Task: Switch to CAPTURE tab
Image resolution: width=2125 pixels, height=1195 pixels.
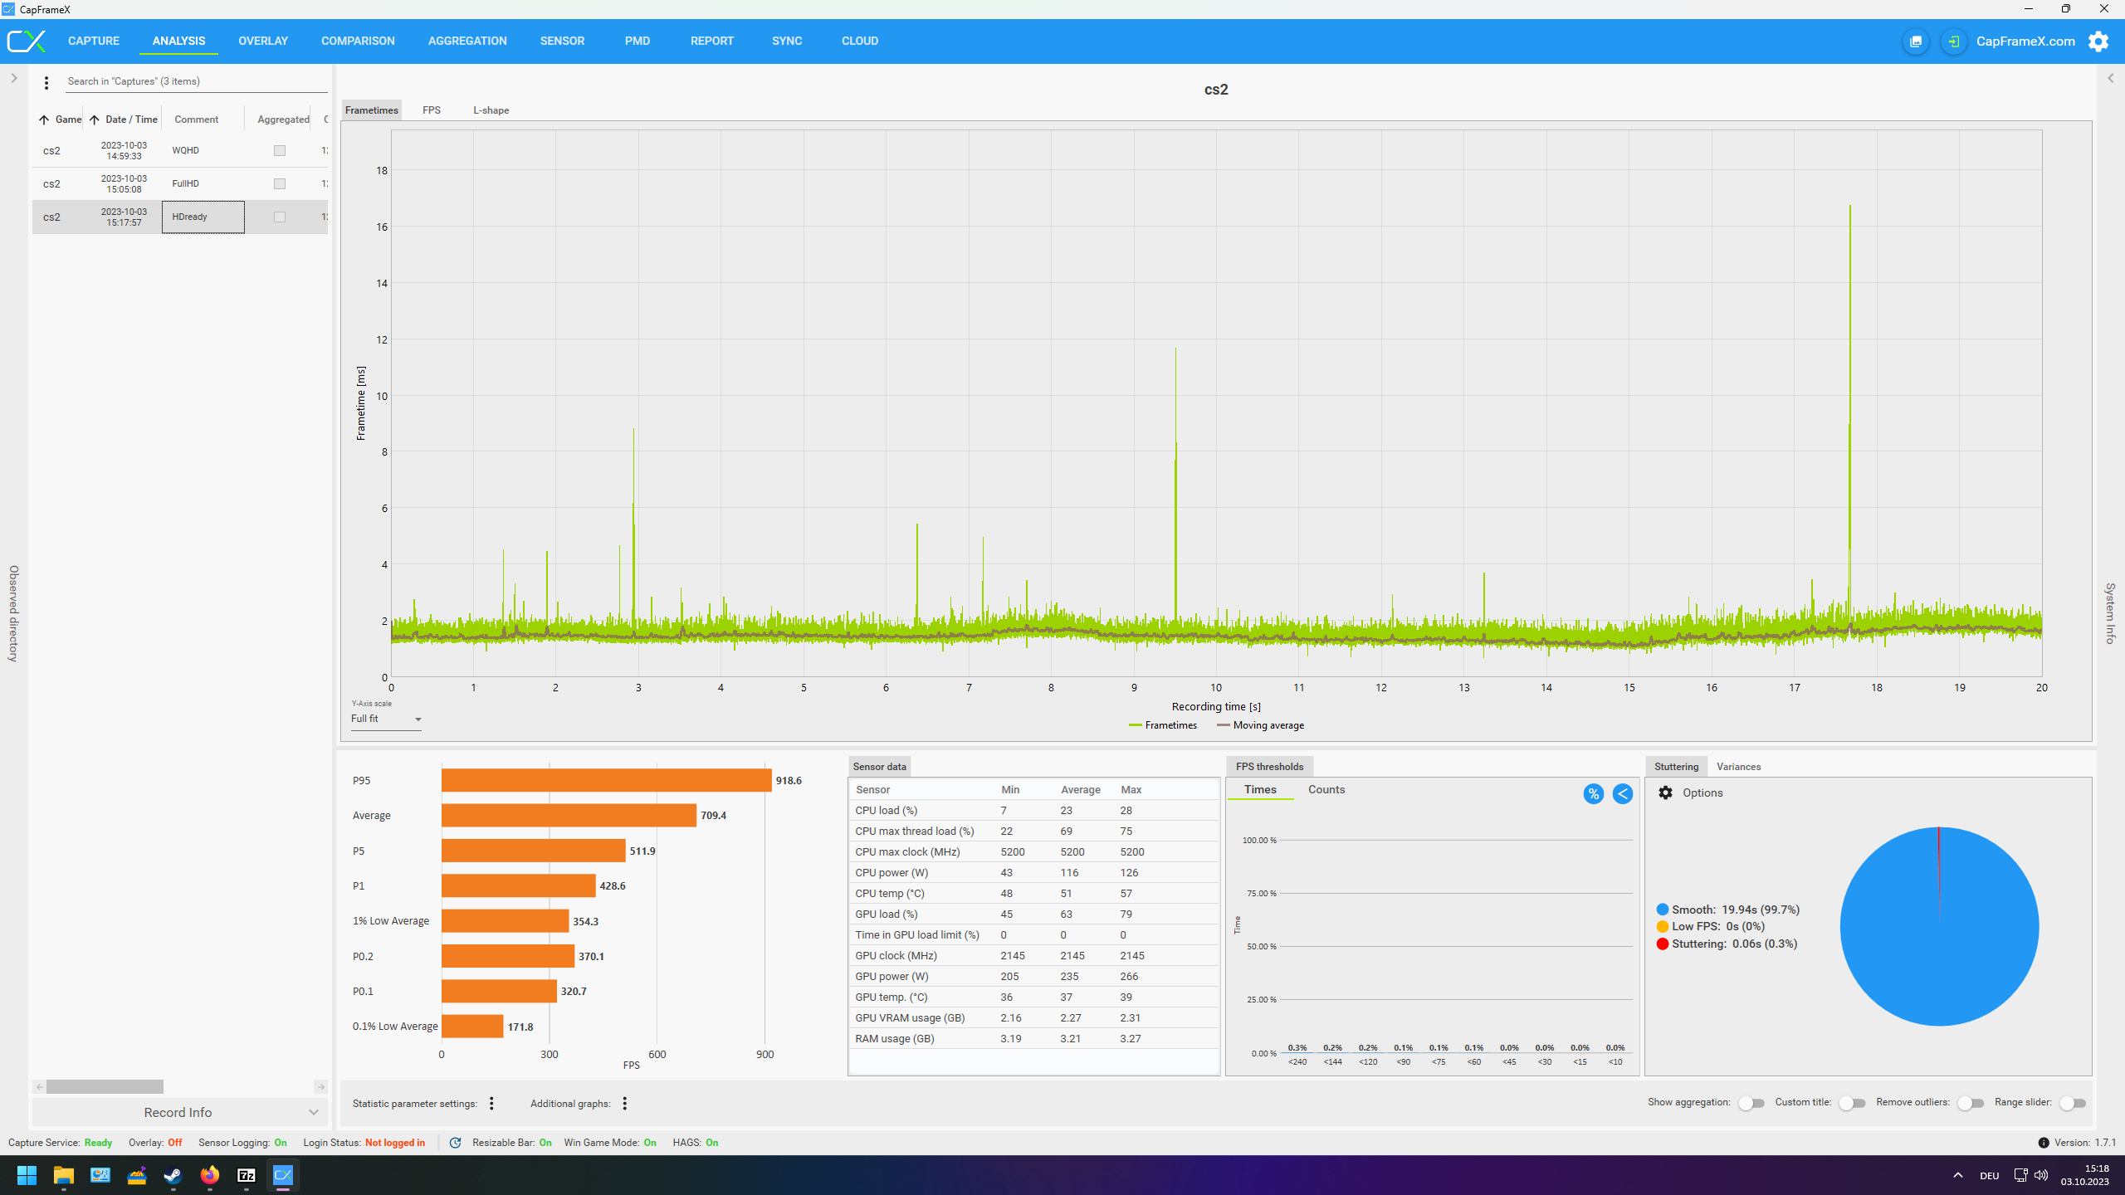Action: 94,41
